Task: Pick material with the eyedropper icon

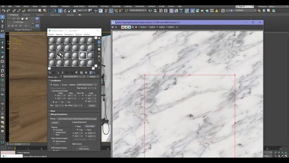Action: tap(61, 77)
